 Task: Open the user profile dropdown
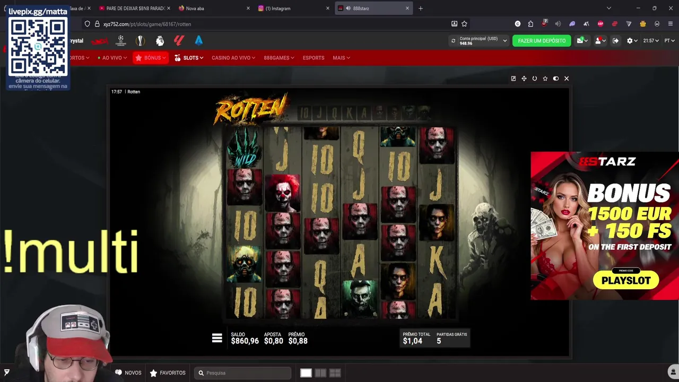pos(600,41)
